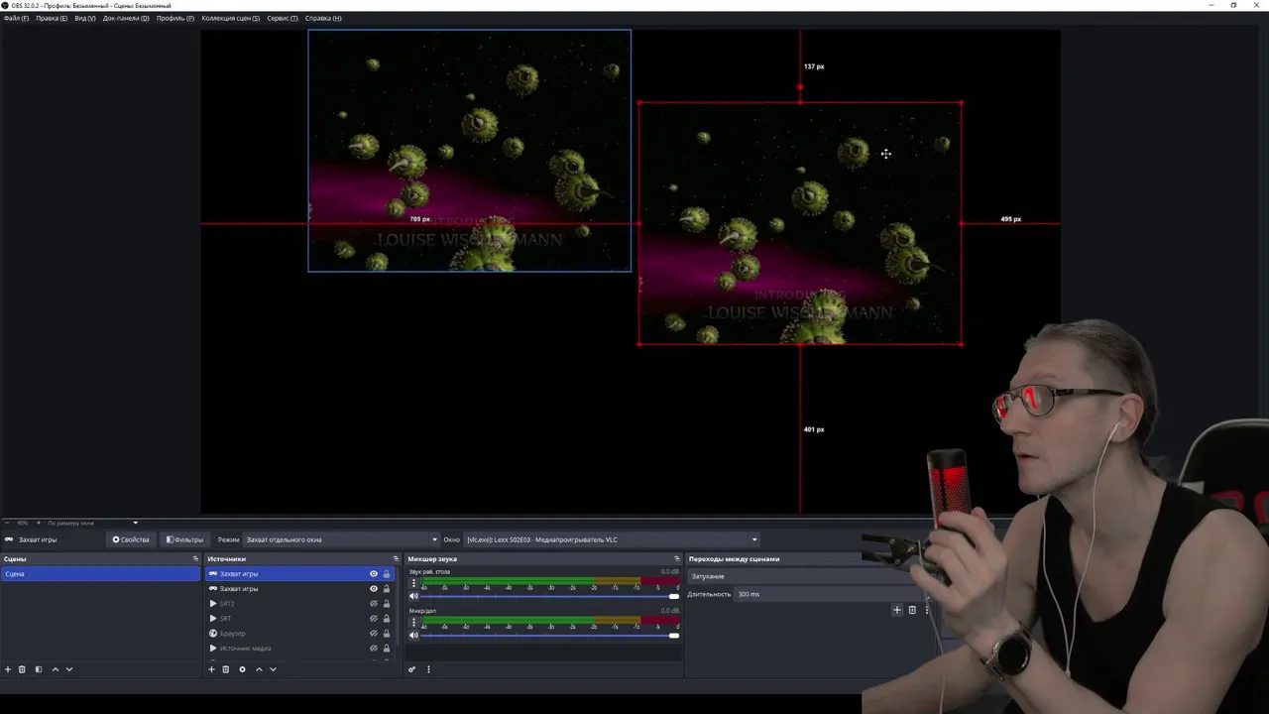The image size is (1269, 714).
Task: Open the Правка menu
Action: pos(52,18)
